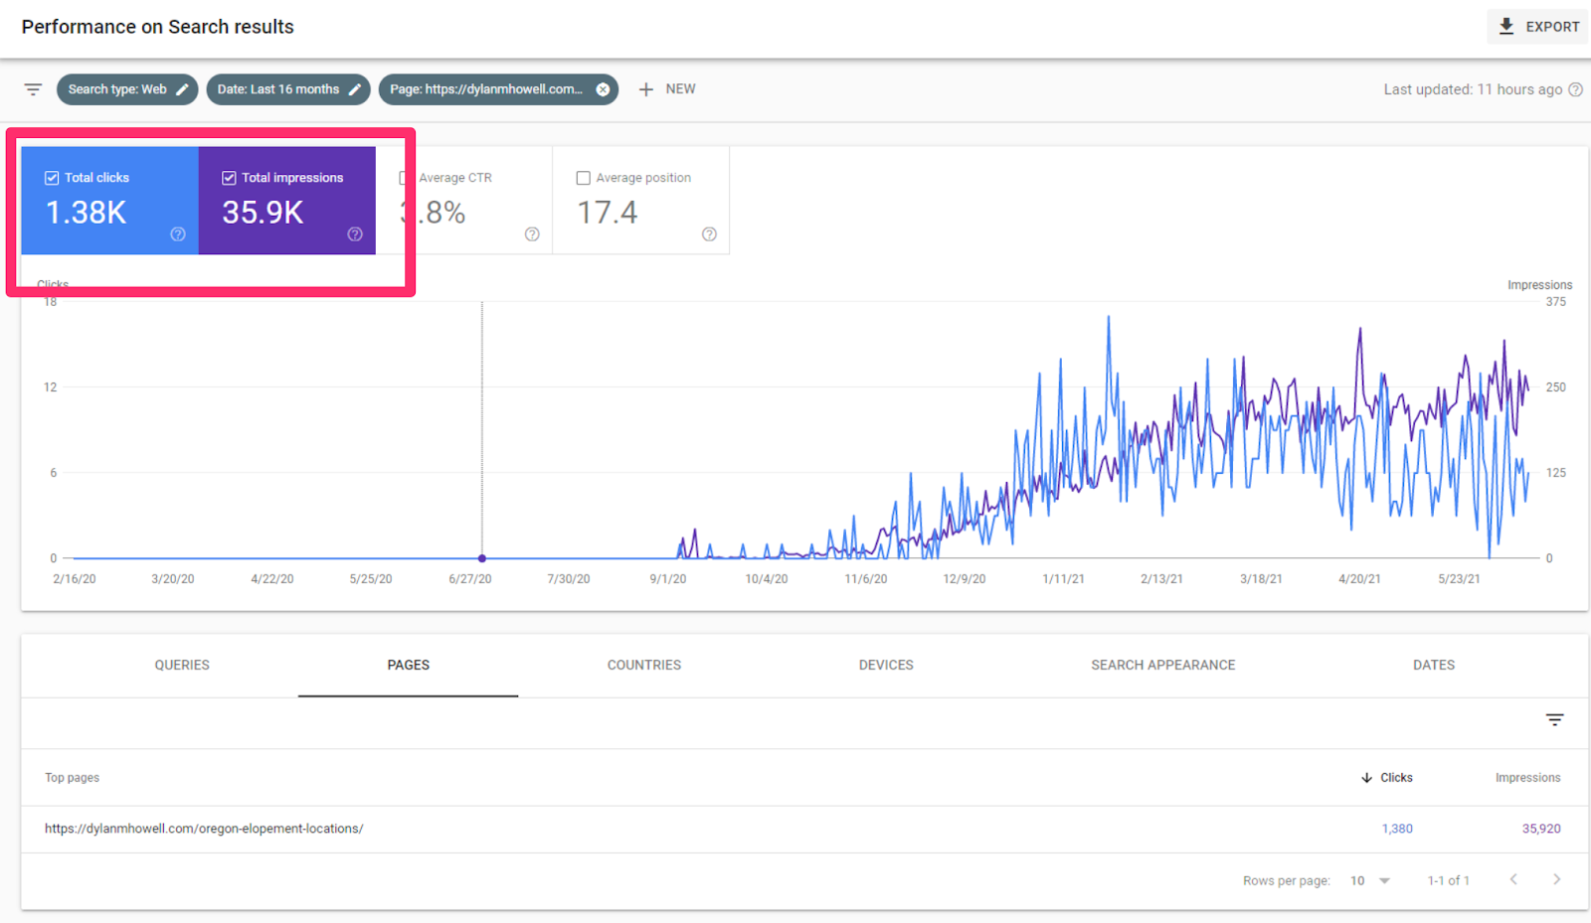The image size is (1591, 923).
Task: Check the Average position checkbox
Action: click(x=584, y=178)
